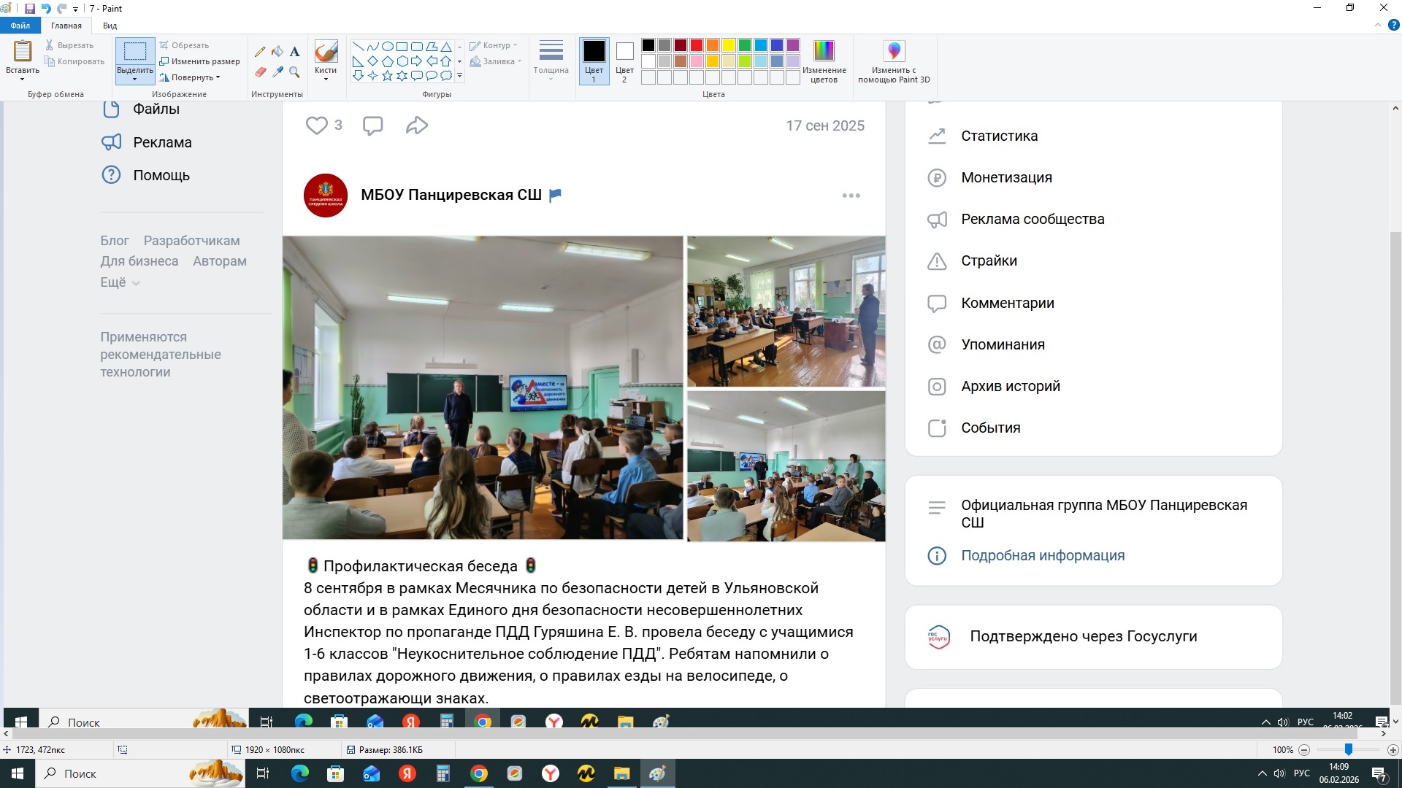Select the Fill with color bucket tool

pos(277,51)
